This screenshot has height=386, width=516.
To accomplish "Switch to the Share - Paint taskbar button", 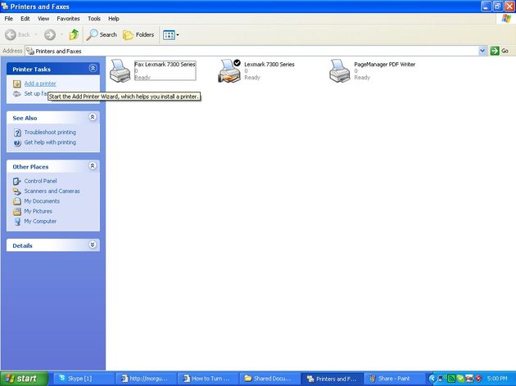I will point(395,379).
